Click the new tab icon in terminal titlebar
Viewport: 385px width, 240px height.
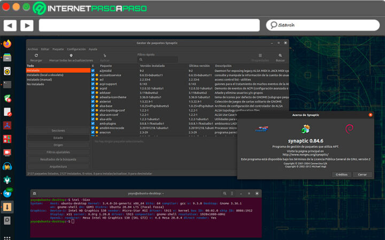[x=35, y=194]
